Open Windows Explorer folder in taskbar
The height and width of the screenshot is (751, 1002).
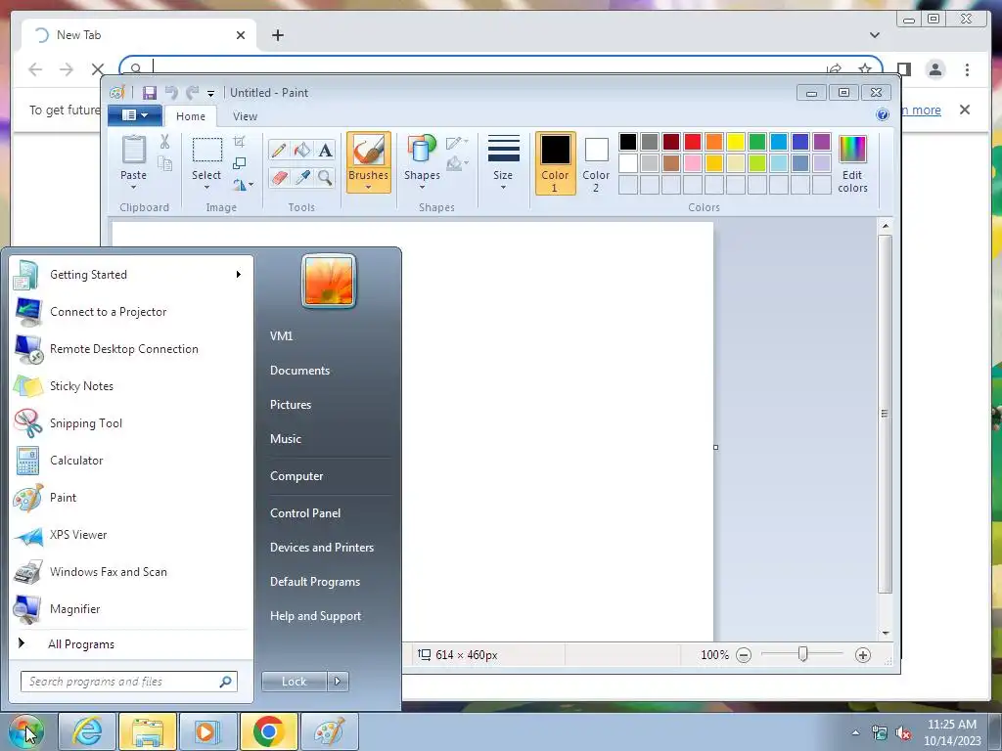148,731
